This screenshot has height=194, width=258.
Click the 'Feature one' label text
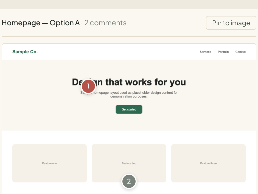tap(49, 163)
